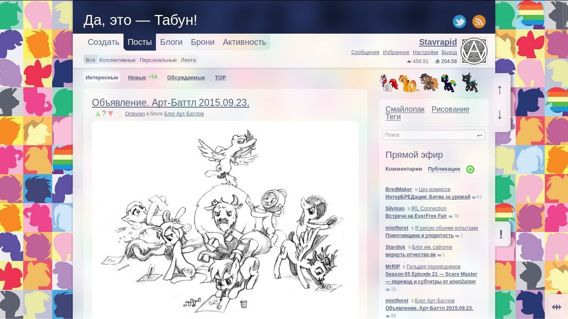The width and height of the screenshot is (568, 319).
Task: Open the post Объявление. Арт-Баттл 2015.09.23
Action: coord(170,102)
